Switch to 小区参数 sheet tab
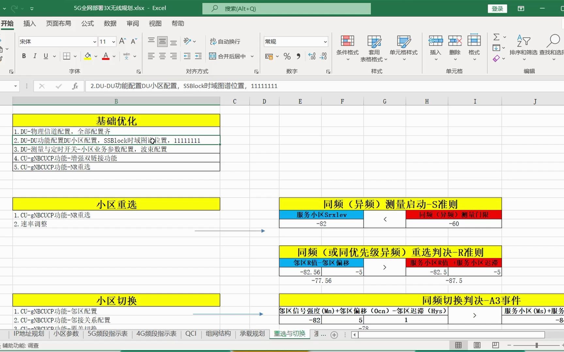This screenshot has height=352, width=564. click(x=66, y=334)
